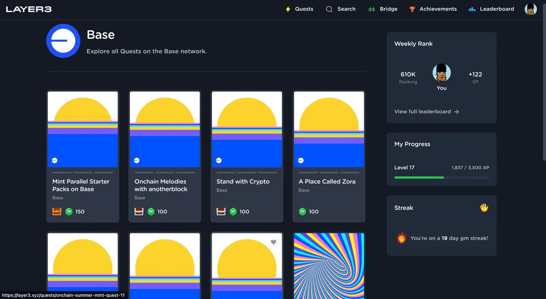Click the large Base network logo
The height and width of the screenshot is (299, 546).
63,41
